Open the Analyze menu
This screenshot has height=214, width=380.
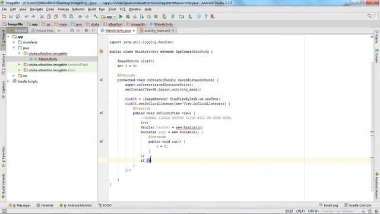pos(64,10)
